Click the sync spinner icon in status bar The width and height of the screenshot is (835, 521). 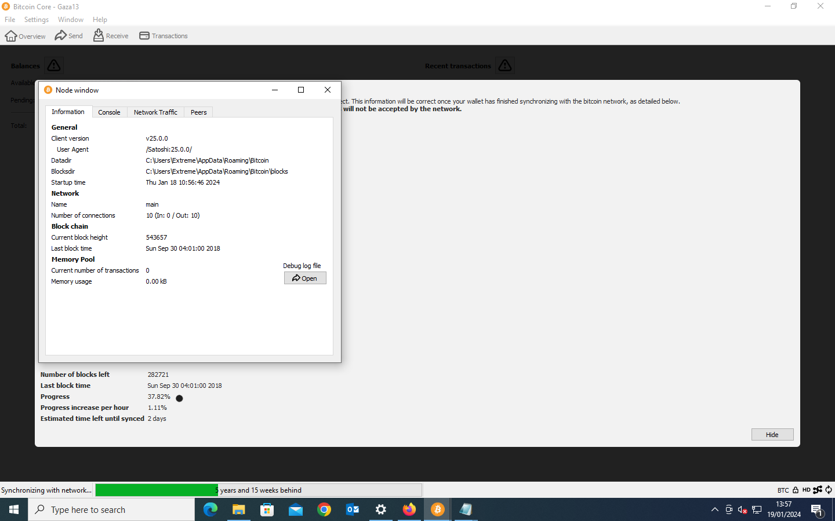[829, 490]
